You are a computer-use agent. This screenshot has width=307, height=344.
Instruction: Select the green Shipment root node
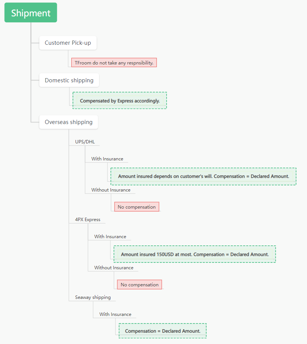[x=31, y=13]
